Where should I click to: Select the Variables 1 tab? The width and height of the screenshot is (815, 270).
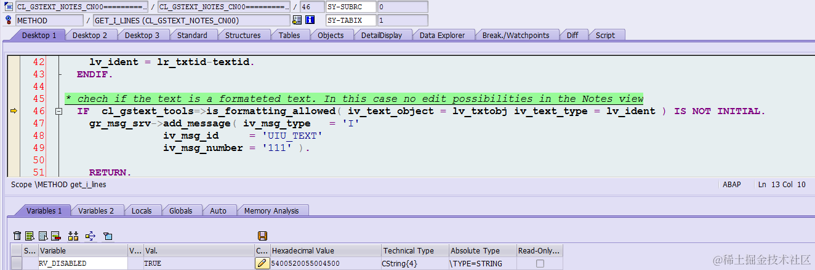44,210
